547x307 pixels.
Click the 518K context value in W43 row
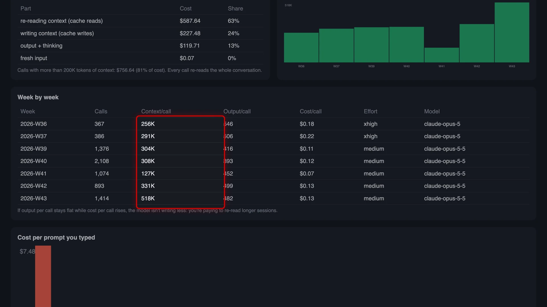148,198
